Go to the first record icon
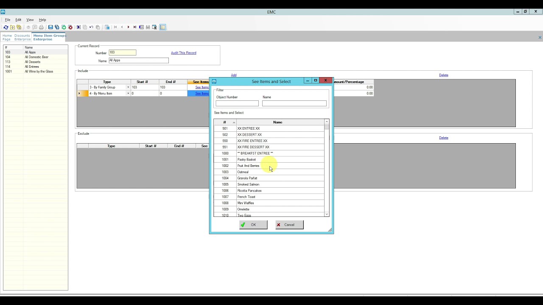This screenshot has height=305, width=543. coord(115,27)
